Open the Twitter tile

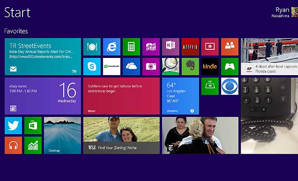coord(13,125)
